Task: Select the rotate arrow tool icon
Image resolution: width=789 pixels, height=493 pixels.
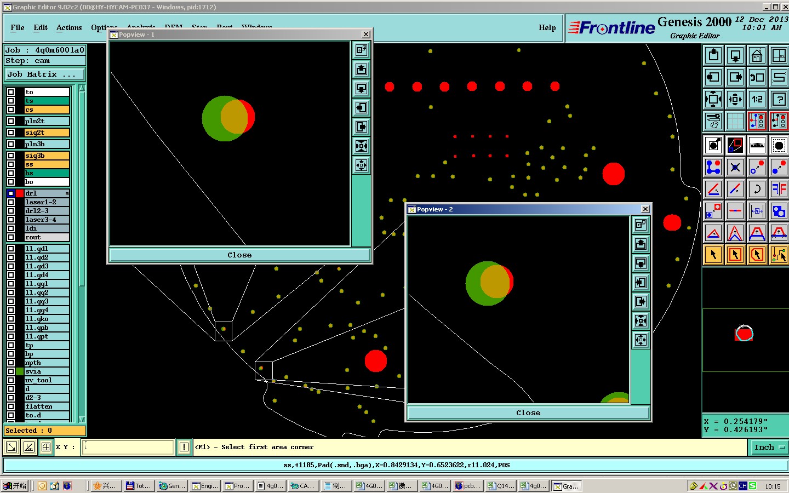Action: tap(757, 189)
